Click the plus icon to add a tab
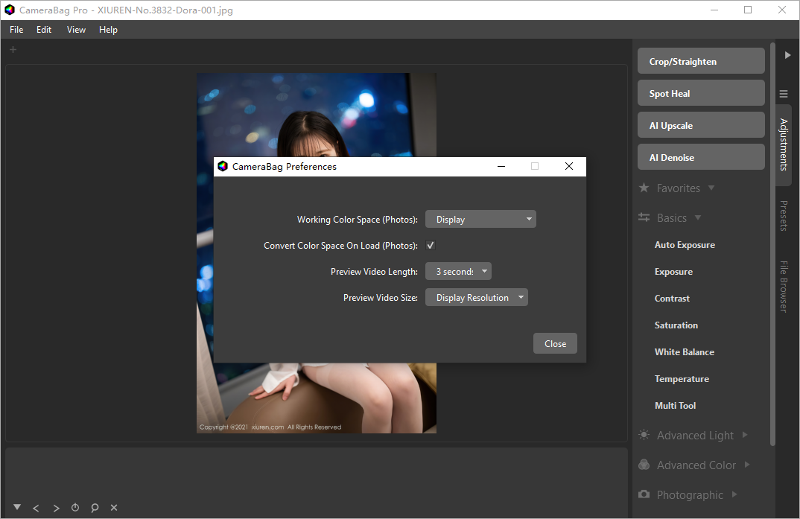The image size is (800, 519). point(13,50)
